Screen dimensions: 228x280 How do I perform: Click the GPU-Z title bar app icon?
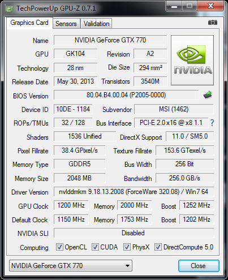(10, 8)
